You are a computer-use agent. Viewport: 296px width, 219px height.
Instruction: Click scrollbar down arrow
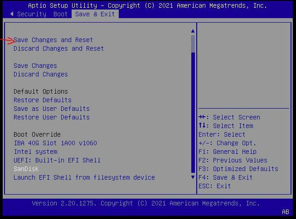[x=193, y=177]
